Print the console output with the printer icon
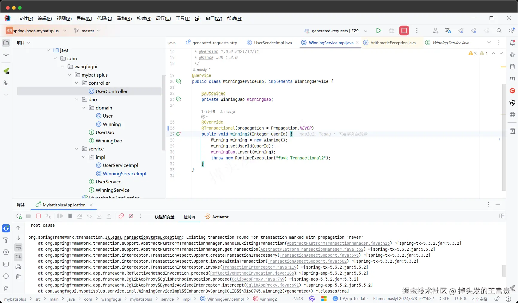 (x=18, y=267)
